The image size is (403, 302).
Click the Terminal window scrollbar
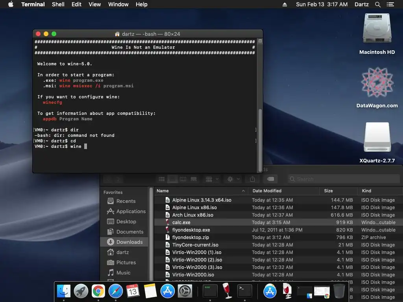tap(260, 140)
